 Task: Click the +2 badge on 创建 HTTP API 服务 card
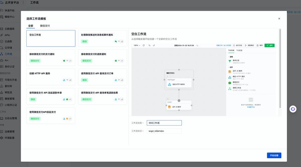[70, 80]
